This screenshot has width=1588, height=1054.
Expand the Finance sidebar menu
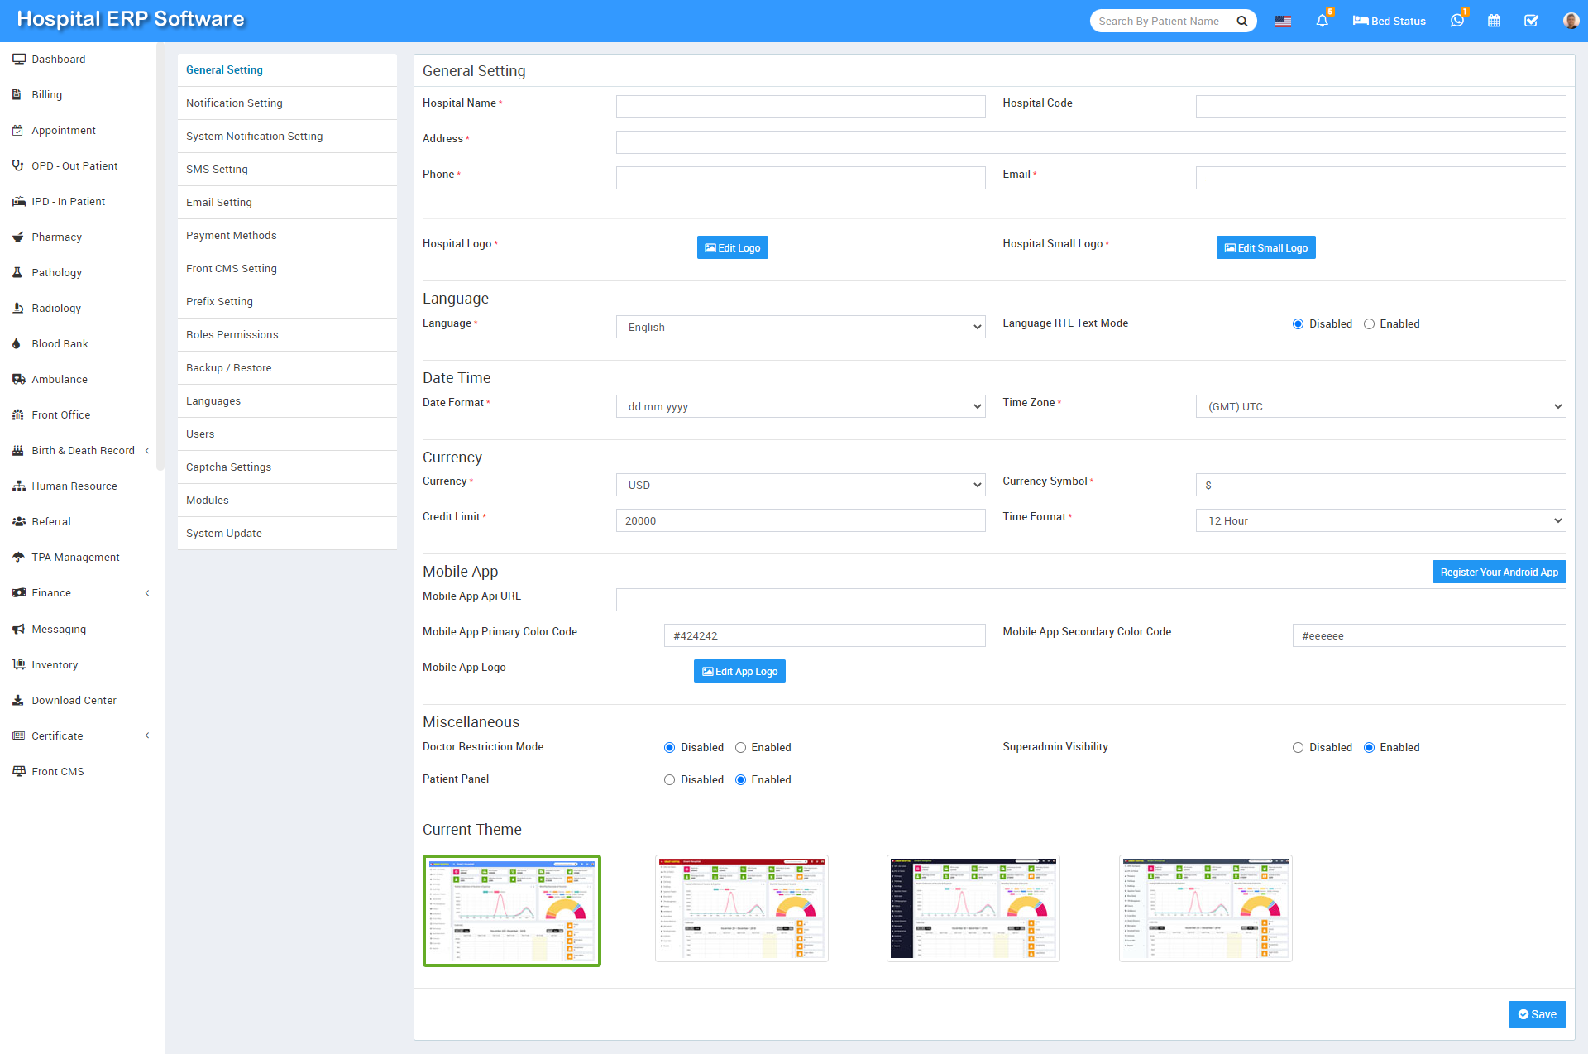51,593
